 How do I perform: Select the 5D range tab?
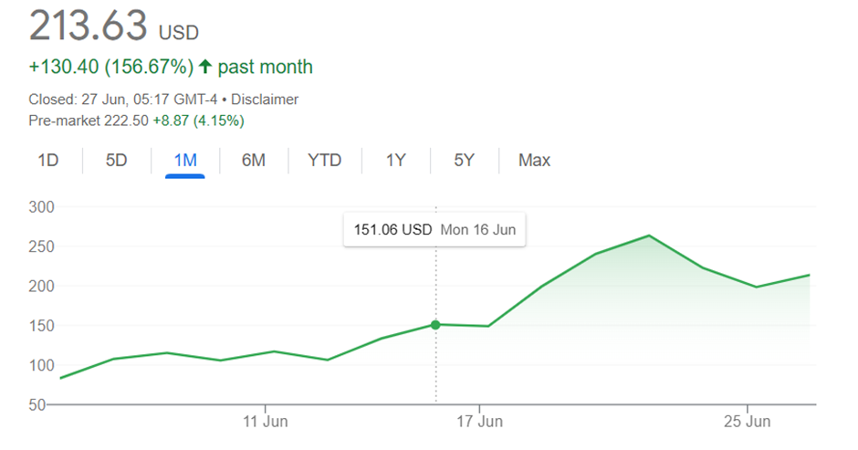click(x=116, y=161)
